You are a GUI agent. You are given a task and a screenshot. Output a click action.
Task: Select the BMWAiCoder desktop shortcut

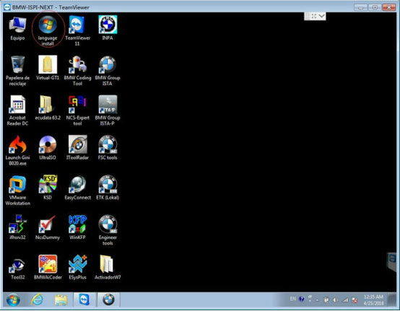tap(48, 268)
